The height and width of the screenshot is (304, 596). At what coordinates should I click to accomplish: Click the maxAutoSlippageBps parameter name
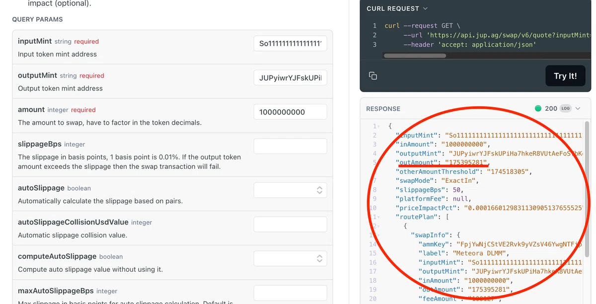point(56,291)
